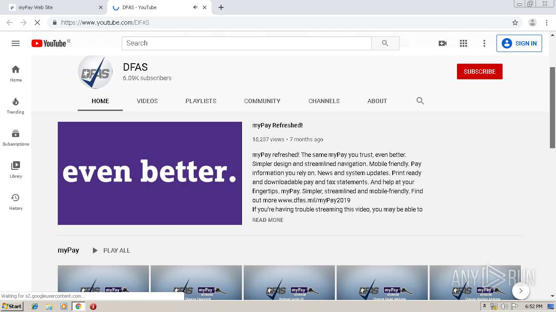The width and height of the screenshot is (556, 312).
Task: Open the Change Mailing Address video thumbnail
Action: [x=475, y=283]
